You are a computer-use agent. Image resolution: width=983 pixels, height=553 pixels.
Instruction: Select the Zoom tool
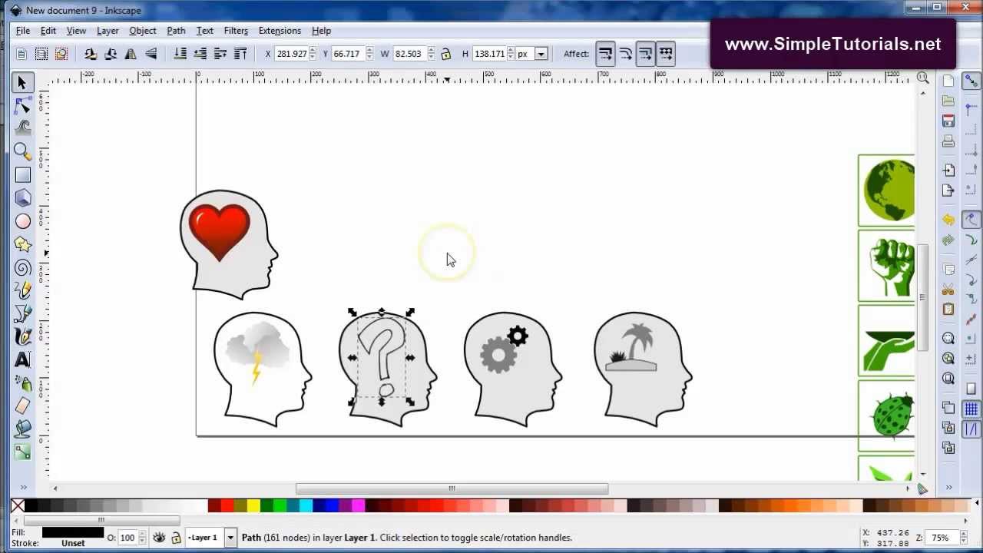[x=22, y=151]
